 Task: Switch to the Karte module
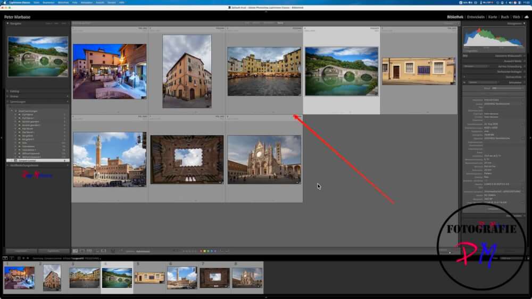point(493,16)
